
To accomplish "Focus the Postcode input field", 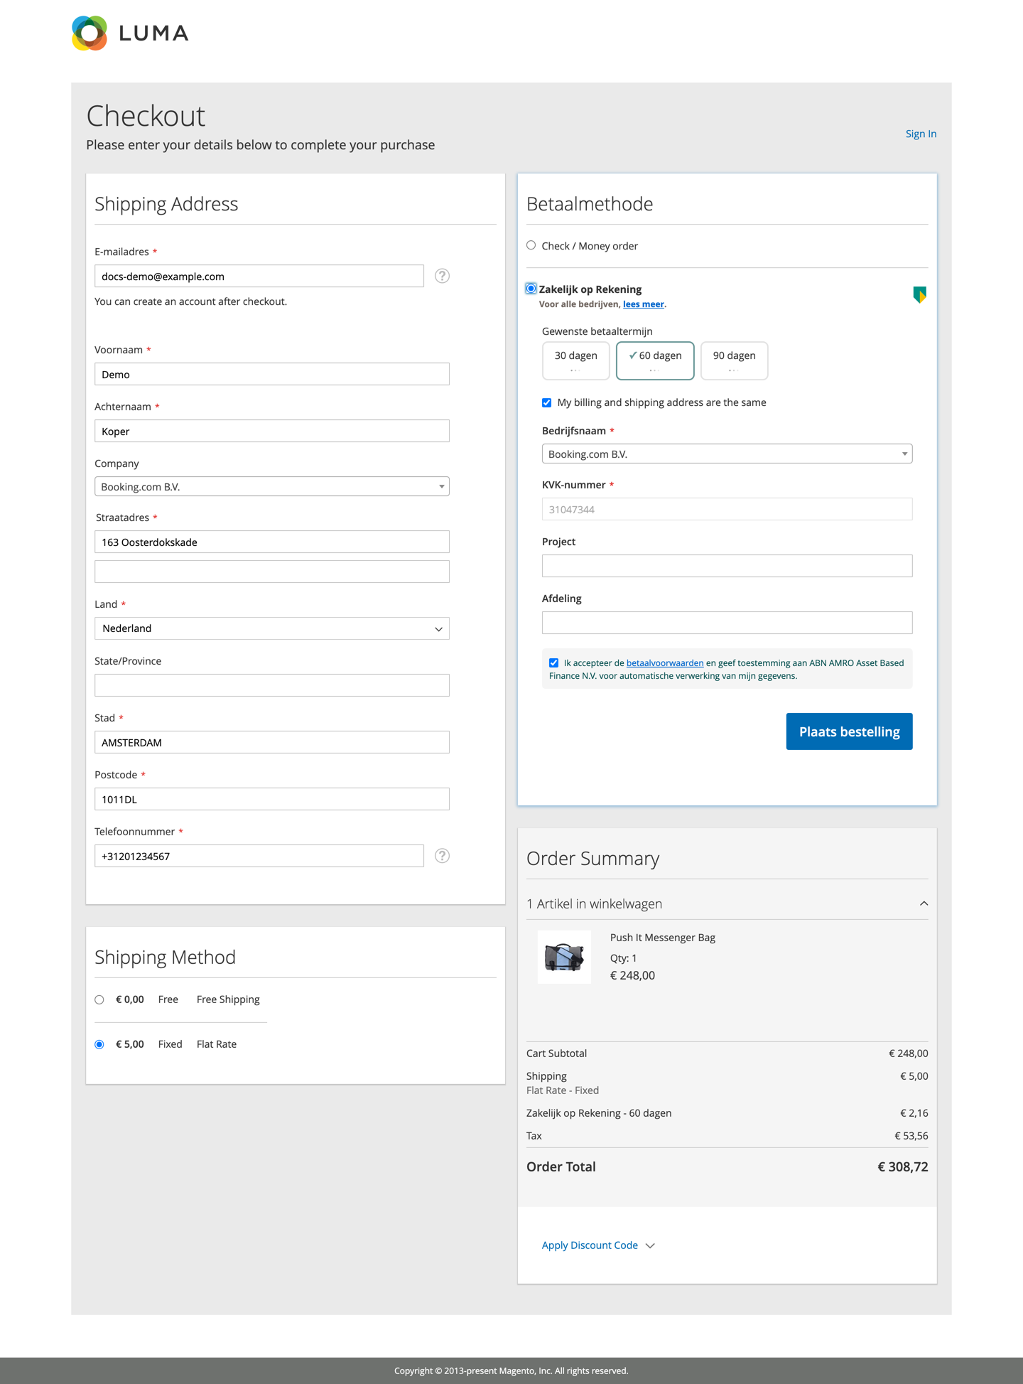I will [x=272, y=799].
